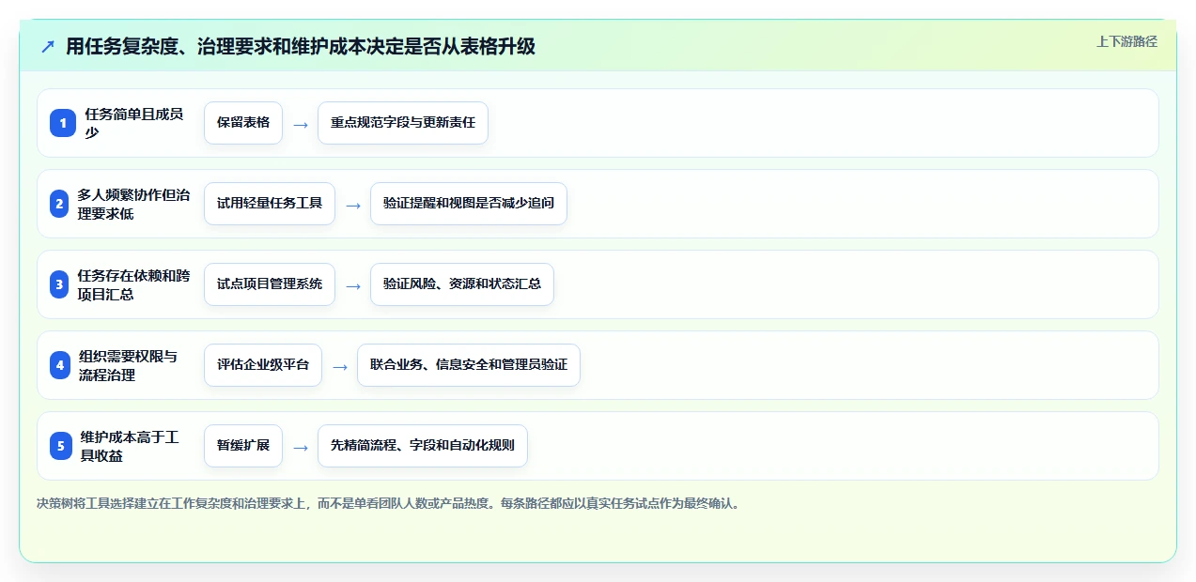Image resolution: width=1196 pixels, height=582 pixels.
Task: Click the footnote starting with 决策树将工具选择
Action: [x=390, y=503]
